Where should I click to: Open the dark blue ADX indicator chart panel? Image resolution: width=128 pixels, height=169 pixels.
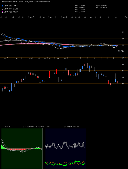66,149
